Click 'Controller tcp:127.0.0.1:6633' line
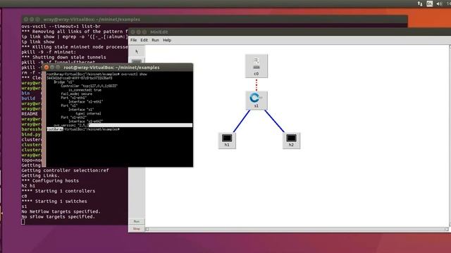Image resolution: width=451 pixels, height=253 pixels. pos(89,86)
